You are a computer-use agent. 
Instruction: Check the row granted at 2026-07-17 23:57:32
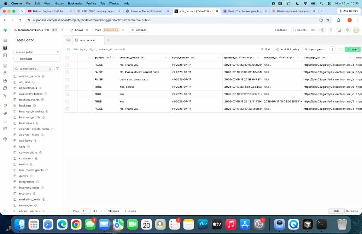pyautogui.click(x=67, y=109)
